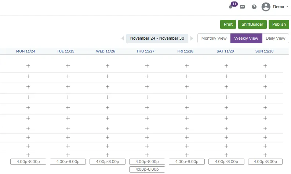
Task: Open Friday's 4:00p-8:00p shift
Action: [x=187, y=162]
